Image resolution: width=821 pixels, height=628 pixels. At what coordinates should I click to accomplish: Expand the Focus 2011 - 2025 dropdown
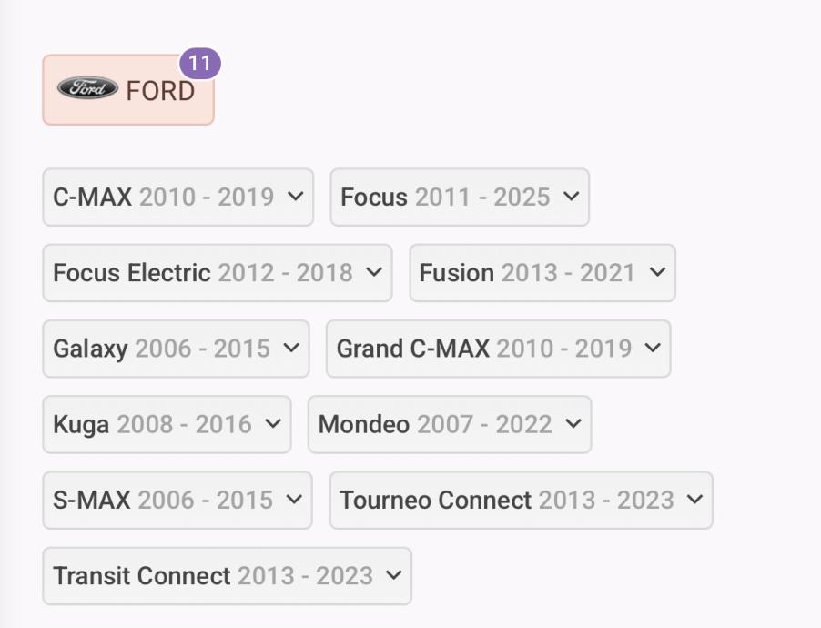[459, 198]
